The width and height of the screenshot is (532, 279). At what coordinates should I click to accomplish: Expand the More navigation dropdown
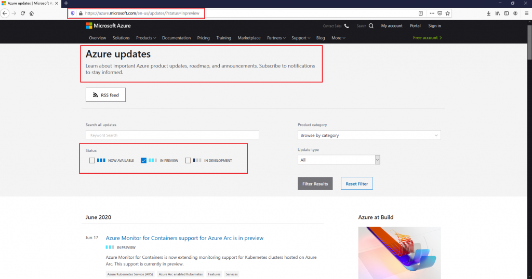338,38
